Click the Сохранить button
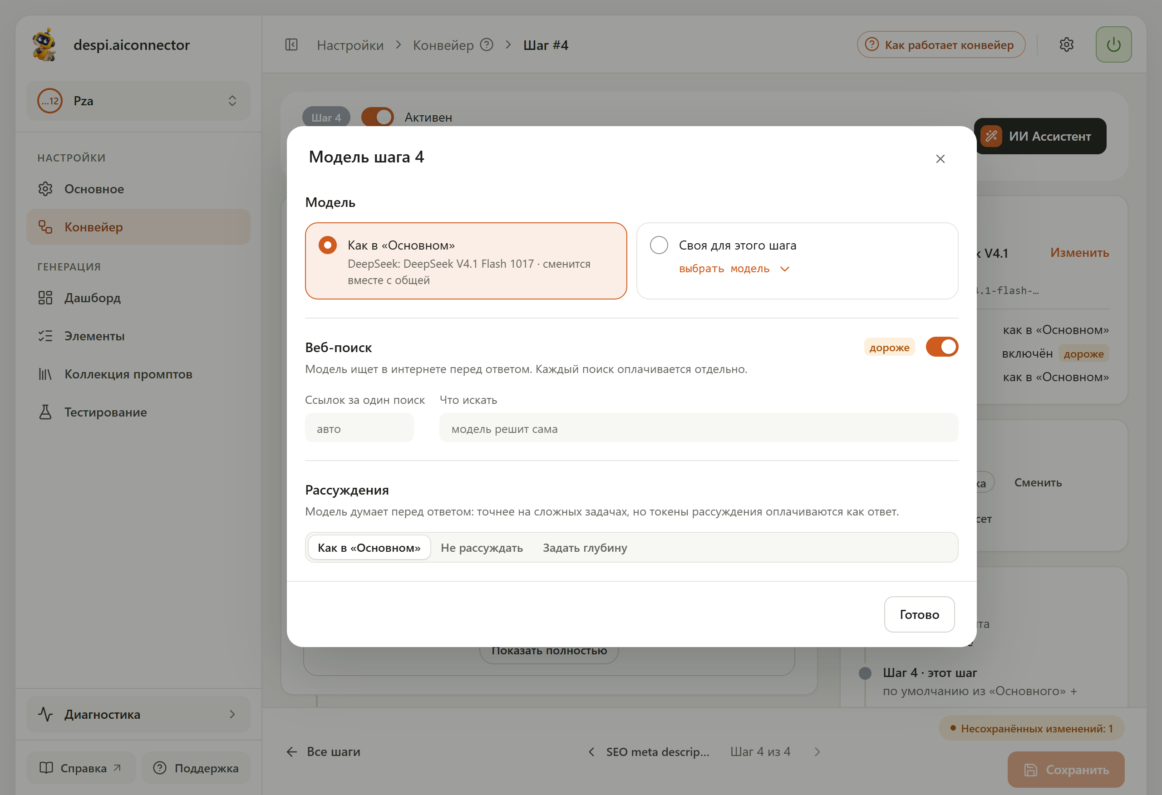The height and width of the screenshot is (795, 1162). pyautogui.click(x=1065, y=770)
